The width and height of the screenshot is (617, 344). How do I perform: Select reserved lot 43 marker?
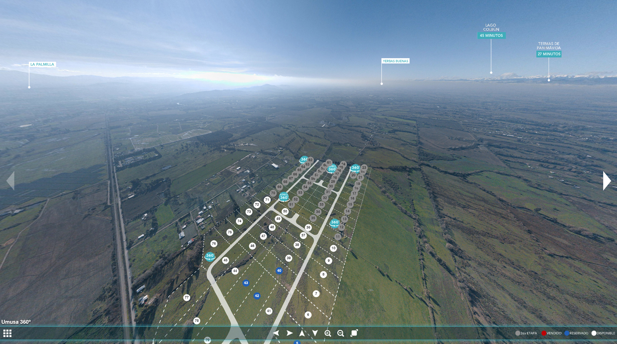246,283
